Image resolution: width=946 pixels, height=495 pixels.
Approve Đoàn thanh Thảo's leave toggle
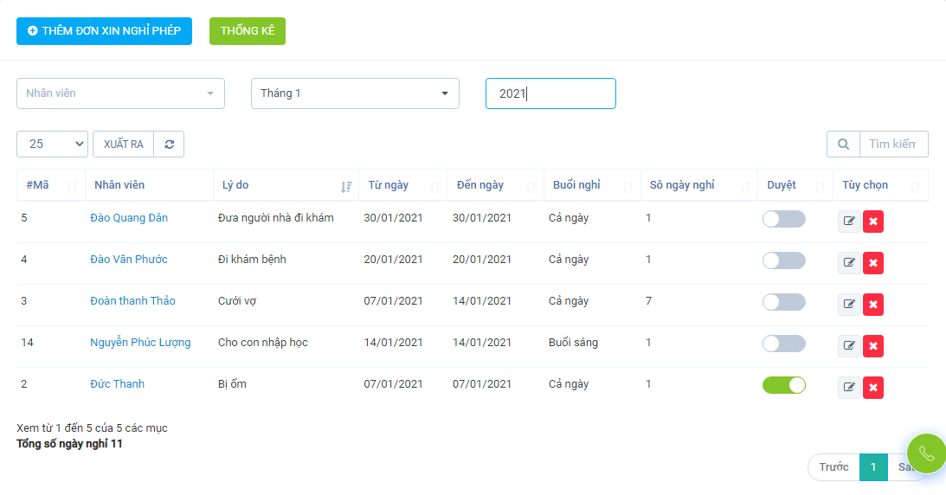pyautogui.click(x=783, y=302)
